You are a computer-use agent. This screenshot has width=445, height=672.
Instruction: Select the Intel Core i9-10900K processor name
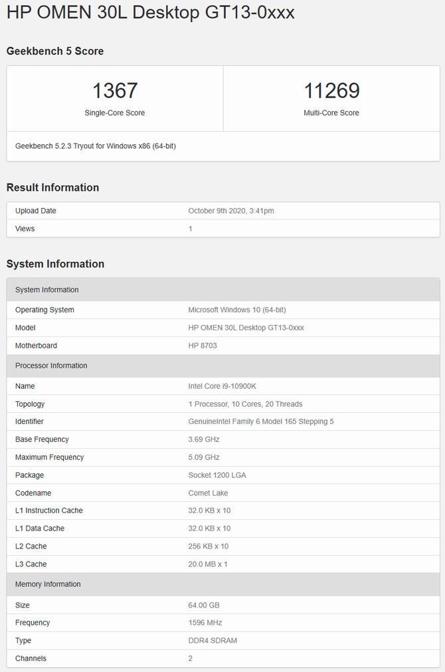[224, 386]
